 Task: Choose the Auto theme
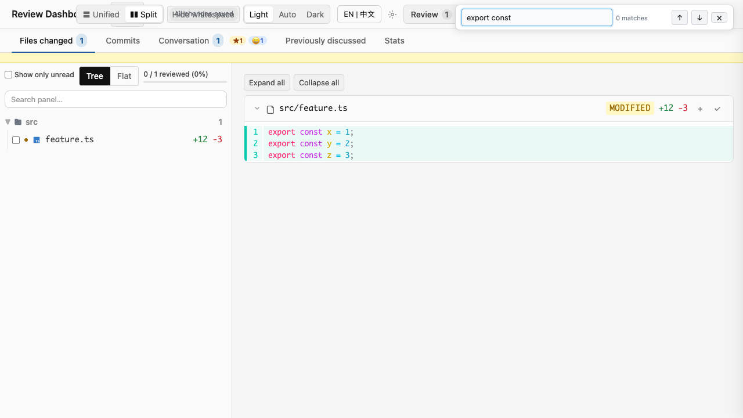287,15
